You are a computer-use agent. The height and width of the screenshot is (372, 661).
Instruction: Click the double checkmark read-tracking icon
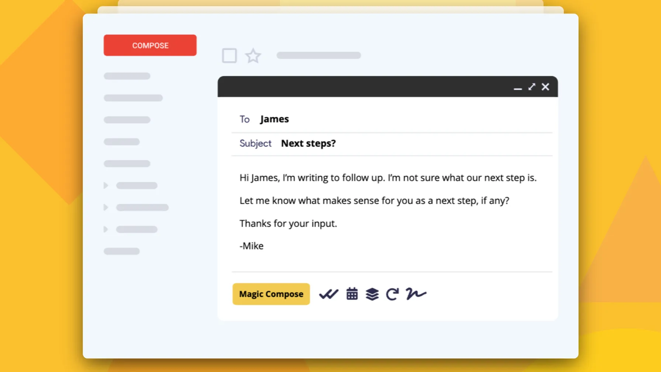pos(329,294)
